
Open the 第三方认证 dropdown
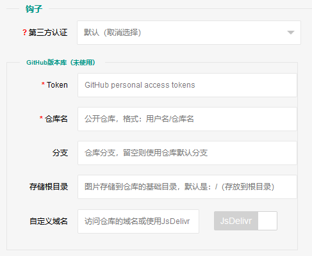(x=189, y=33)
